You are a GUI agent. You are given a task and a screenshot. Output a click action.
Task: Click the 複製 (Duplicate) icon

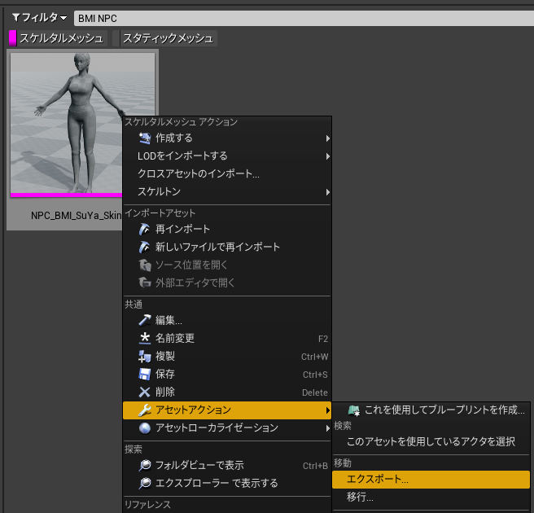[144, 357]
